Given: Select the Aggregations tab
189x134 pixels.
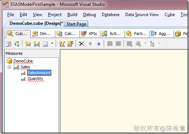Looking at the screenshot, I should (161, 34).
